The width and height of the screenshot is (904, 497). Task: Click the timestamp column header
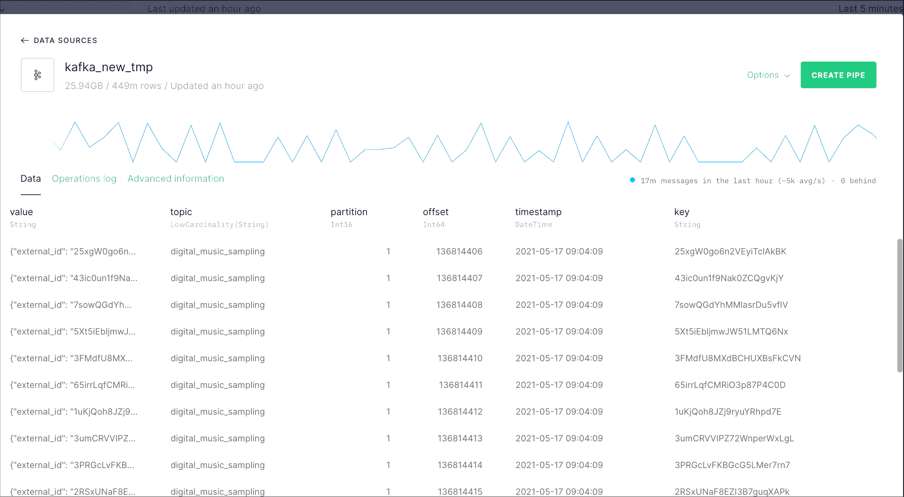(538, 212)
